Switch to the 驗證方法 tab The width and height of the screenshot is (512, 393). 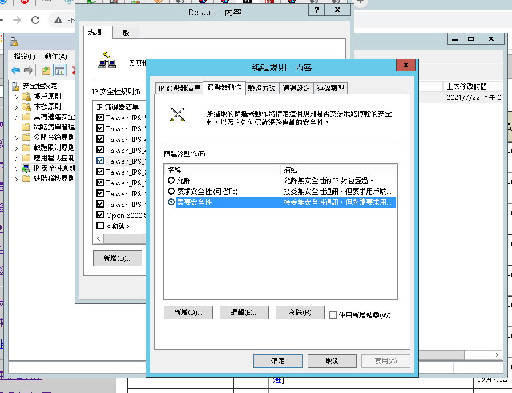click(261, 88)
